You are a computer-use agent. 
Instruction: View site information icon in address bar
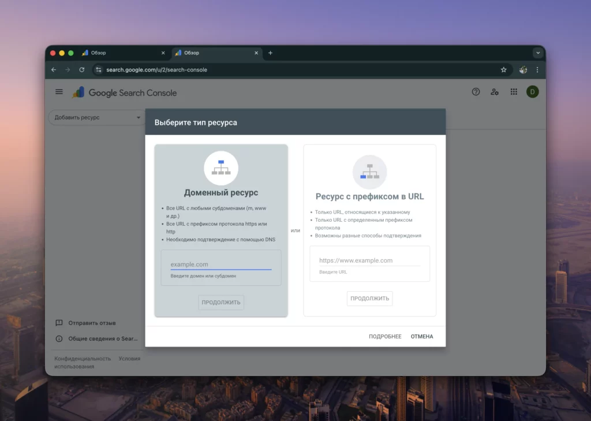[x=98, y=70]
